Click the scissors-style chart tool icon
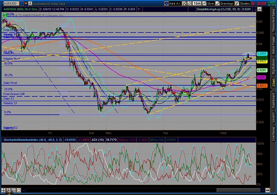Viewport: 277px width, 195px height. [184, 4]
